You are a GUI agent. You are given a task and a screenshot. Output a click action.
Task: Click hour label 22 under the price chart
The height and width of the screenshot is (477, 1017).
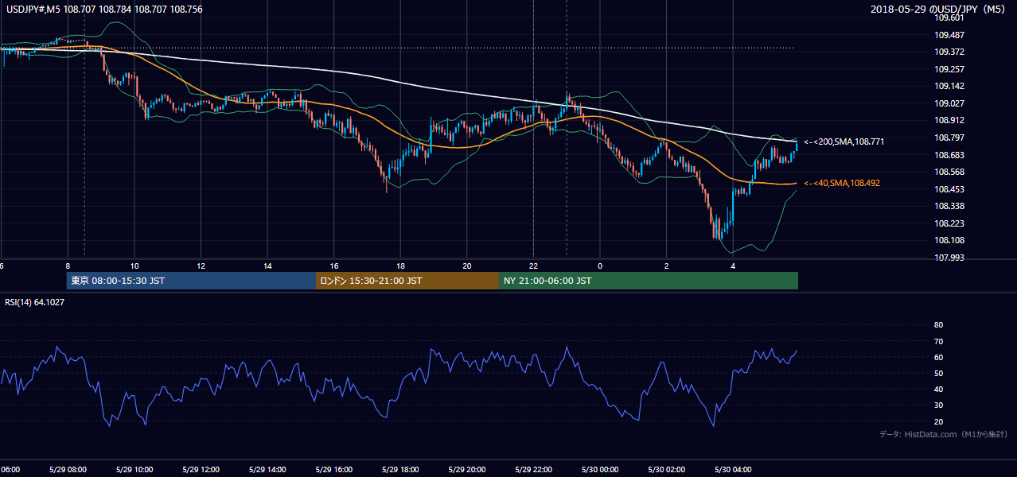(x=534, y=266)
